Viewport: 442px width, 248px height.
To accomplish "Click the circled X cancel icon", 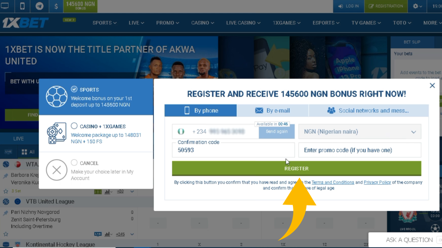I will [56, 170].
